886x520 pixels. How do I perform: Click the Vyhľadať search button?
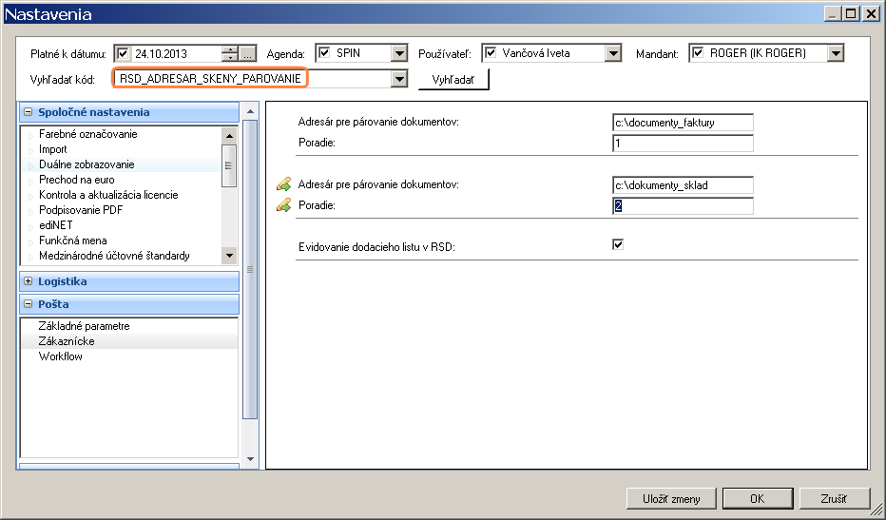[453, 80]
